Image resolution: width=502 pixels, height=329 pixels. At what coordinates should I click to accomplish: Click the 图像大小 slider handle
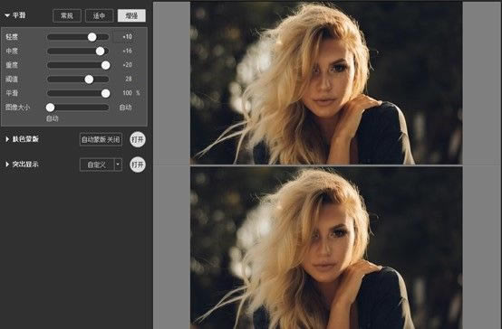pyautogui.click(x=50, y=108)
